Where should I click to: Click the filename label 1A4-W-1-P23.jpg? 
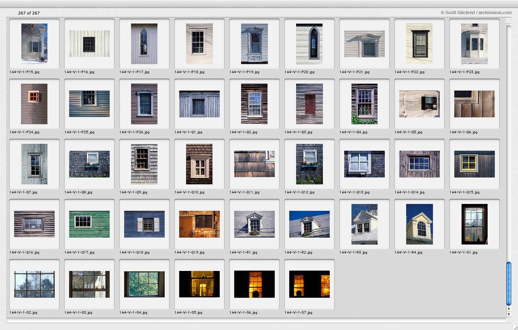tap(464, 72)
